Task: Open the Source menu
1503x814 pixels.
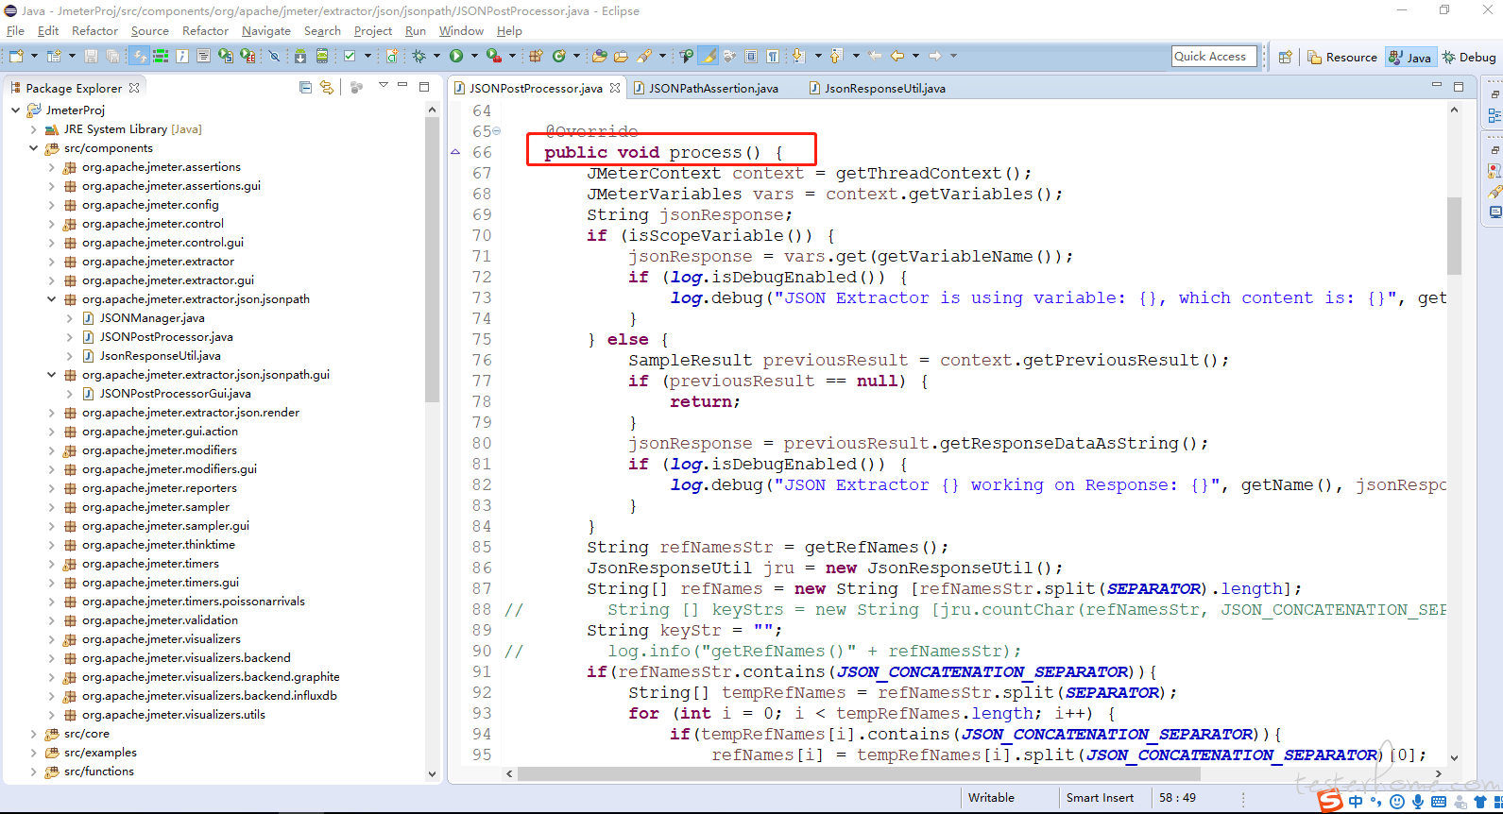Action: 149,30
